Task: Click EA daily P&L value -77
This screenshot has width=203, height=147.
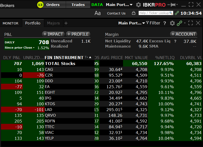Action: [x=18, y=87]
